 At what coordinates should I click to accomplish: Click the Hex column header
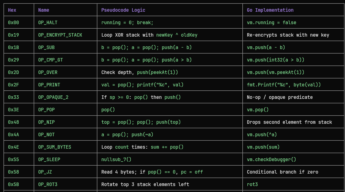(19, 10)
